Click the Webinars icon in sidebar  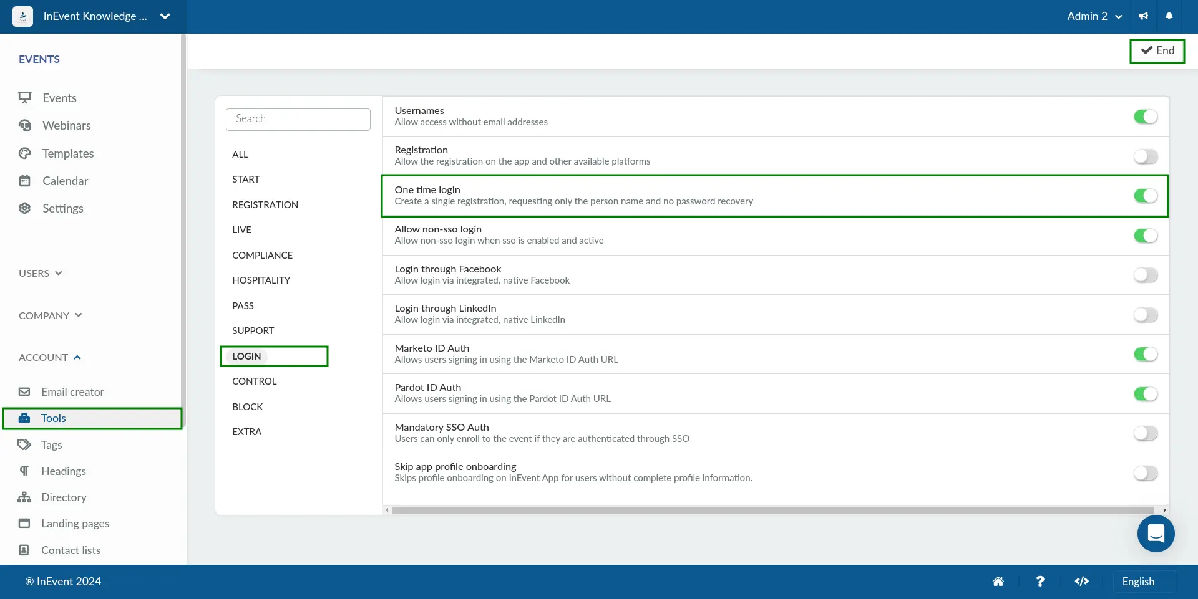click(25, 125)
